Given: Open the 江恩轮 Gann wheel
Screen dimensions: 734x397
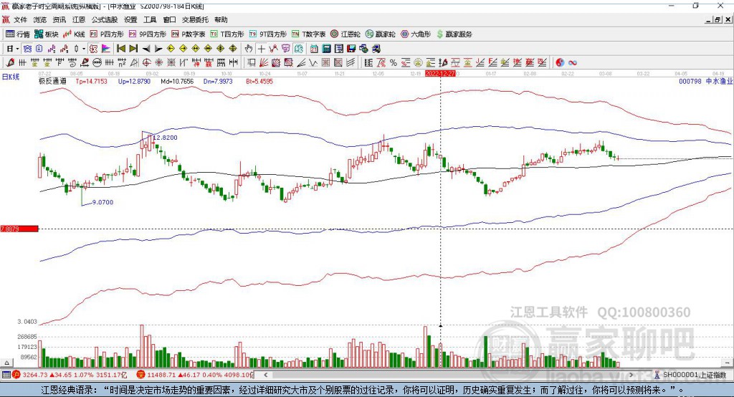Looking at the screenshot, I should [x=345, y=34].
